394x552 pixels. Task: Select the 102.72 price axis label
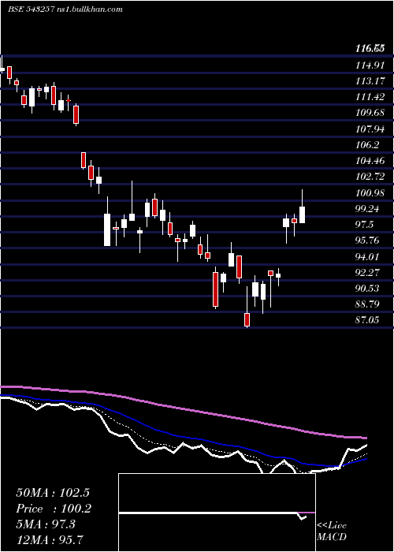370,177
